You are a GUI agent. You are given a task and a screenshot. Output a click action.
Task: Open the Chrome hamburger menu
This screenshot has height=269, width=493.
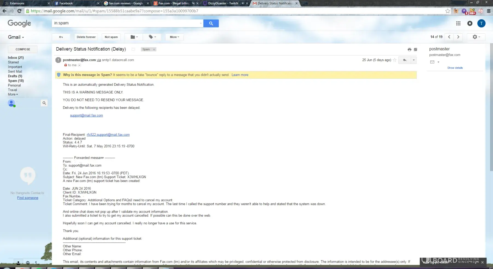(x=489, y=11)
